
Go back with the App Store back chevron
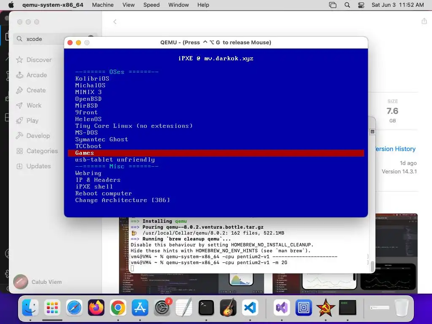click(115, 22)
